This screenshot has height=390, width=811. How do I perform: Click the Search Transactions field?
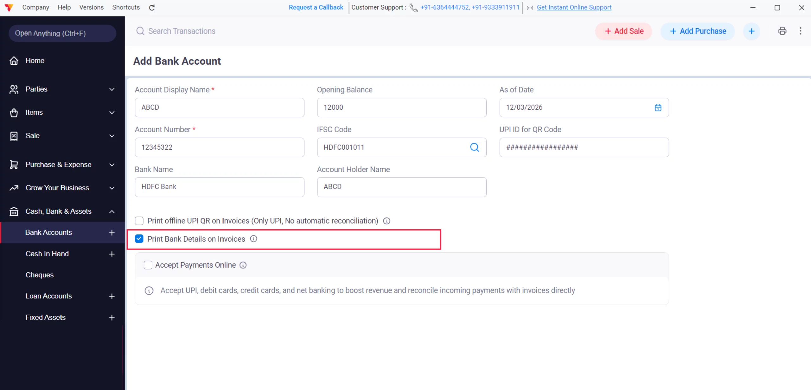pos(182,31)
